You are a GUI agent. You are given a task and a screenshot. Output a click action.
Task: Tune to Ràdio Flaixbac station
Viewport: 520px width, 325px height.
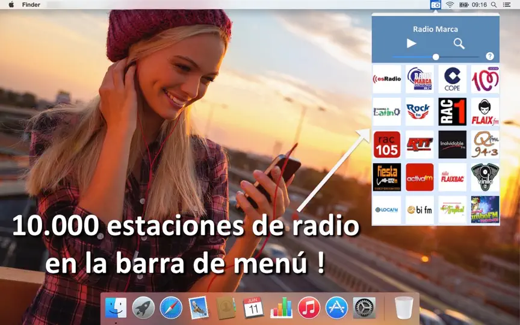452,177
